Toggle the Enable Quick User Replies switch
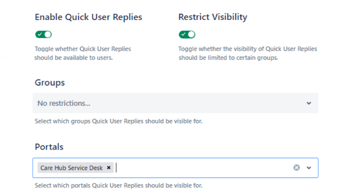The image size is (345, 196). click(x=44, y=34)
